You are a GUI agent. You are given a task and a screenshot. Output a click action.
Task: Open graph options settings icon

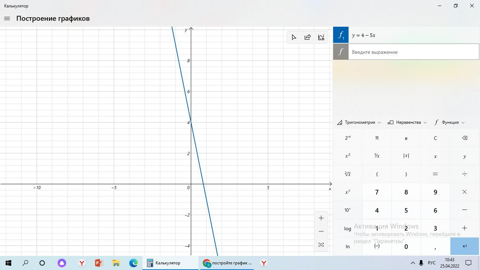[321, 37]
